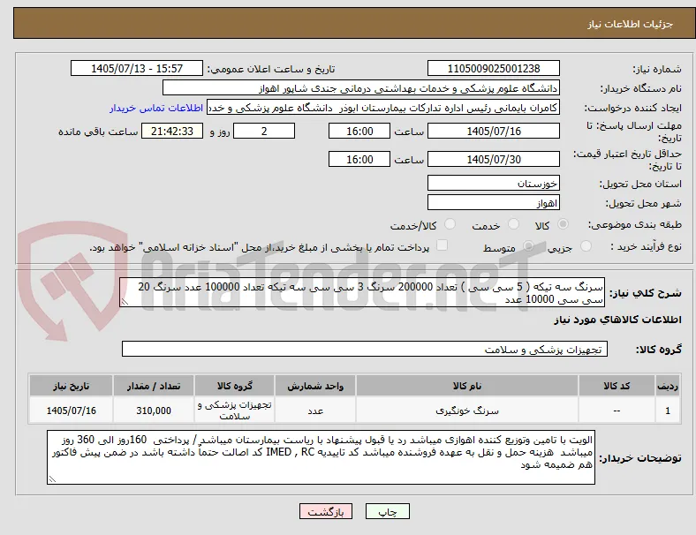
Task: Click quantity cell 310,000
Action: [x=154, y=411]
